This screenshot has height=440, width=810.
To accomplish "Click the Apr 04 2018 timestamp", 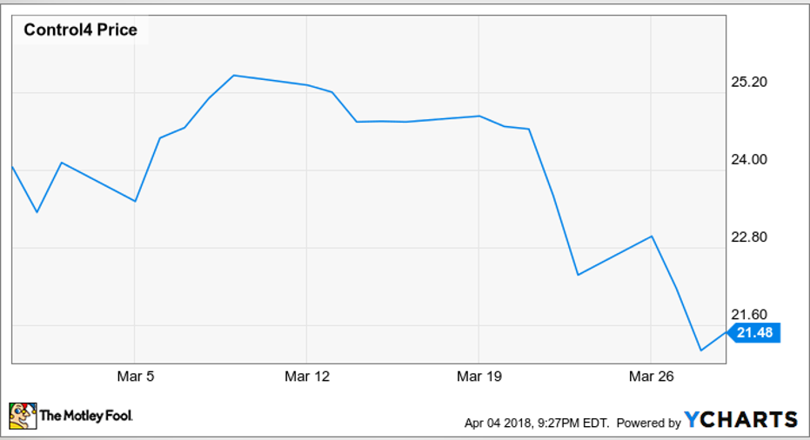I will click(538, 423).
